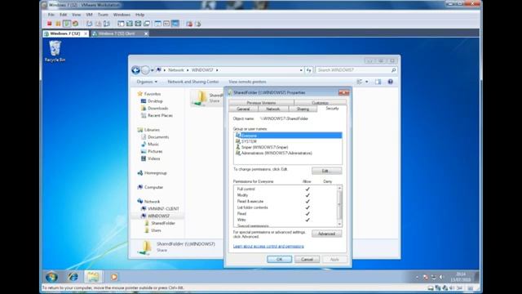The height and width of the screenshot is (294, 522).
Task: Click Cancel in the Properties dialog
Action: tap(307, 260)
